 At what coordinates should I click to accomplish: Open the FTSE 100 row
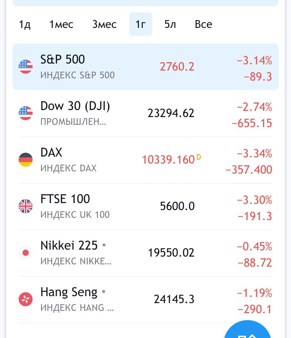click(x=145, y=206)
